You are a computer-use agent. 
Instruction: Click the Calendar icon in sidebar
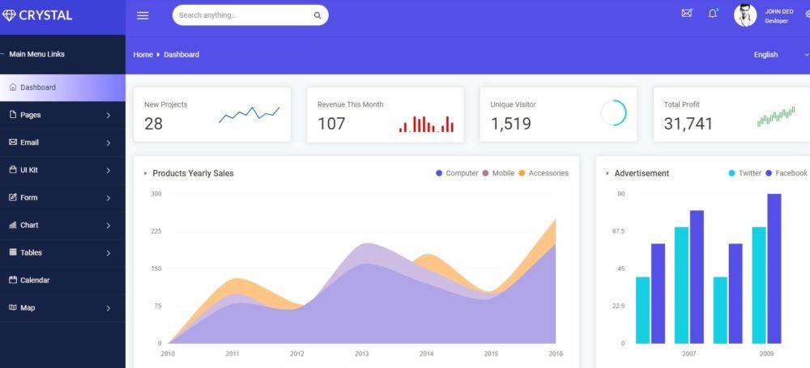pos(13,280)
